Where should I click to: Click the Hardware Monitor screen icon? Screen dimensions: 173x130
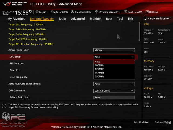[x=146, y=19]
